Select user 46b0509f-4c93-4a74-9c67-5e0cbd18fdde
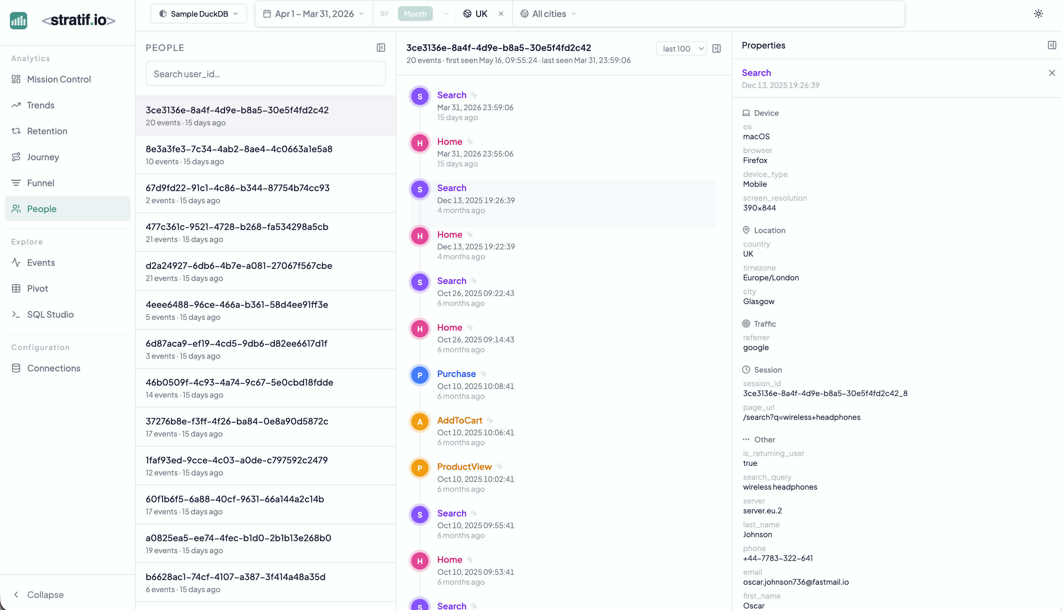This screenshot has height=610, width=1062. point(265,388)
